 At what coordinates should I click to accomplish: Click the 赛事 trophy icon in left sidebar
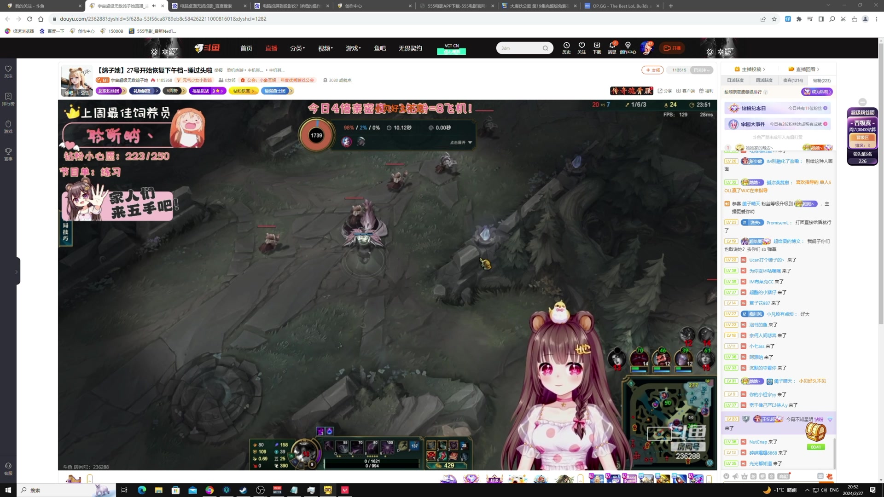[x=8, y=154]
